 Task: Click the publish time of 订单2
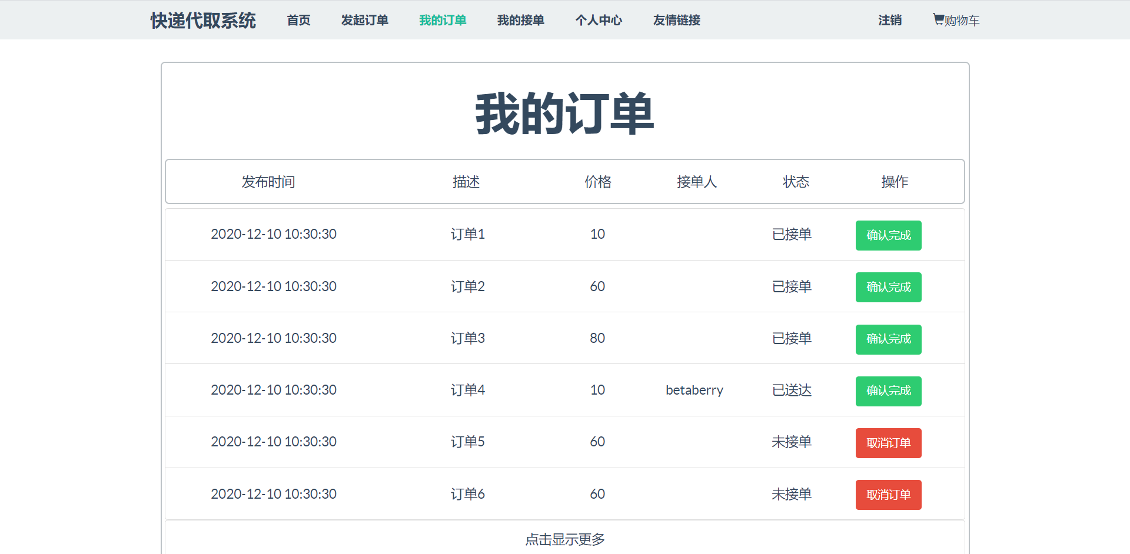tap(274, 286)
